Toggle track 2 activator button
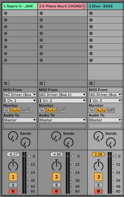The image size is (124, 197). coord(56,177)
